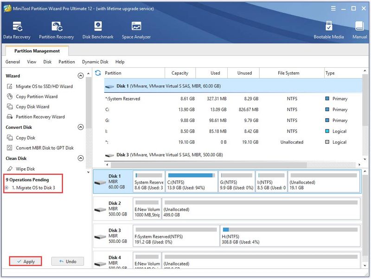The height and width of the screenshot is (279, 371).
Task: Open the hamburger menu in title bar
Action: point(333,8)
